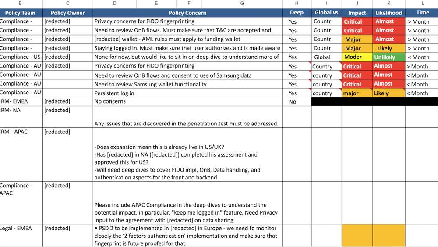The width and height of the screenshot is (438, 247).
Task: Click the yellow Moder impact cell
Action: tap(357, 57)
